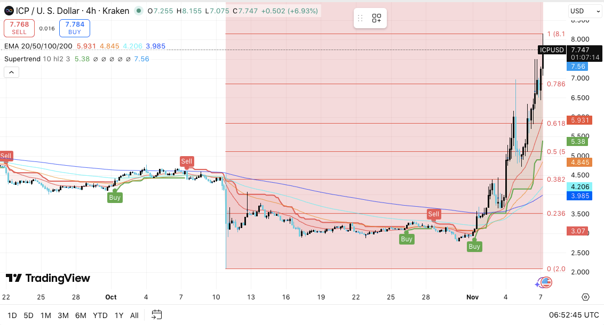Select the 1D time range
Image resolution: width=604 pixels, height=325 pixels.
pos(12,315)
